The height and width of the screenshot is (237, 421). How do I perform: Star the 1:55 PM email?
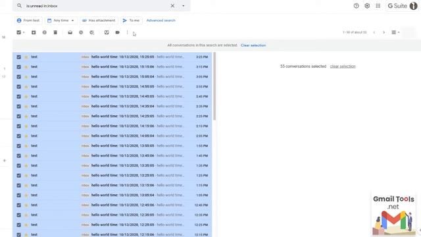pos(26,146)
